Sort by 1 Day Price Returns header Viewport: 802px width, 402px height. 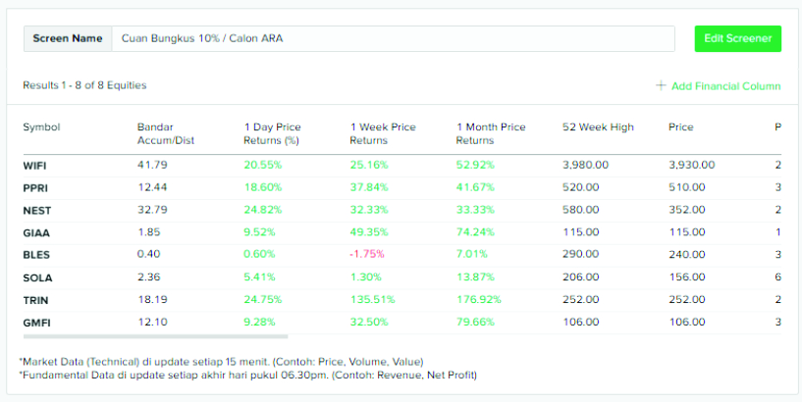273,133
